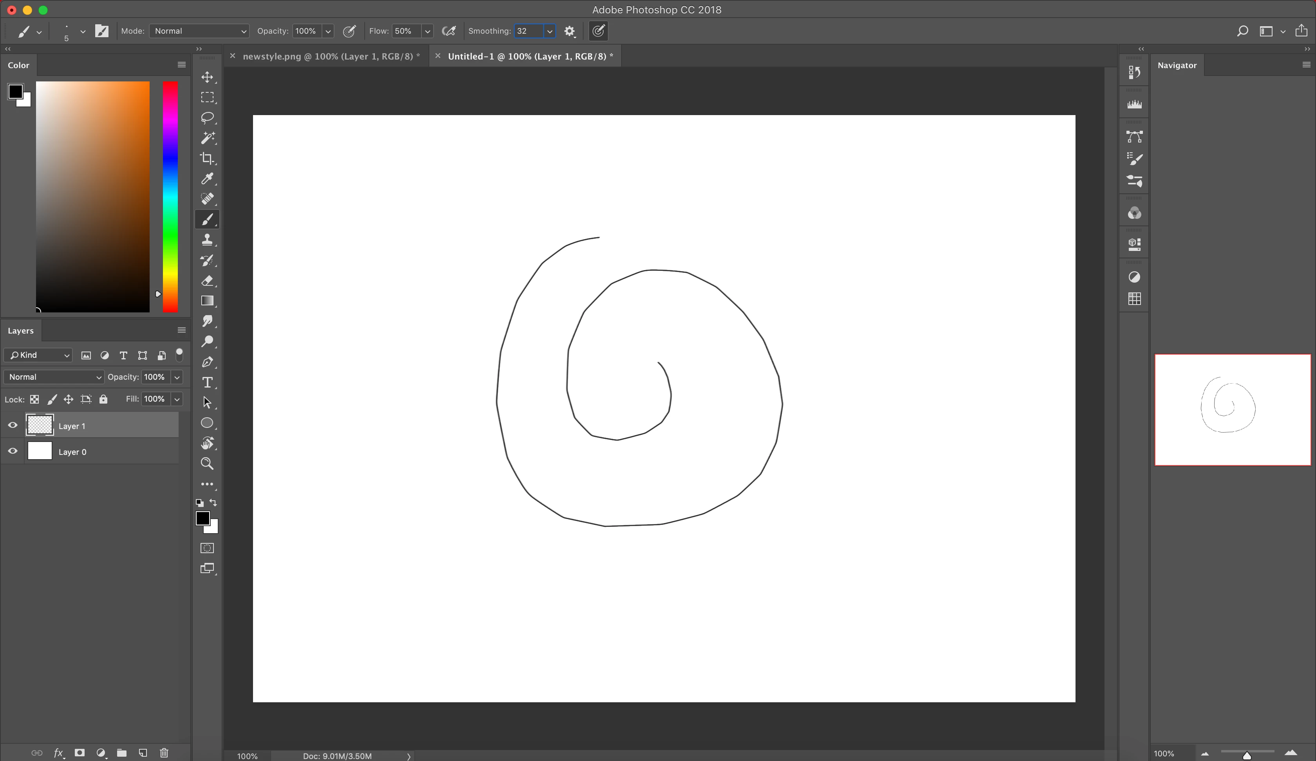1316x761 pixels.
Task: Select the Horizontal Type tool
Action: [207, 382]
